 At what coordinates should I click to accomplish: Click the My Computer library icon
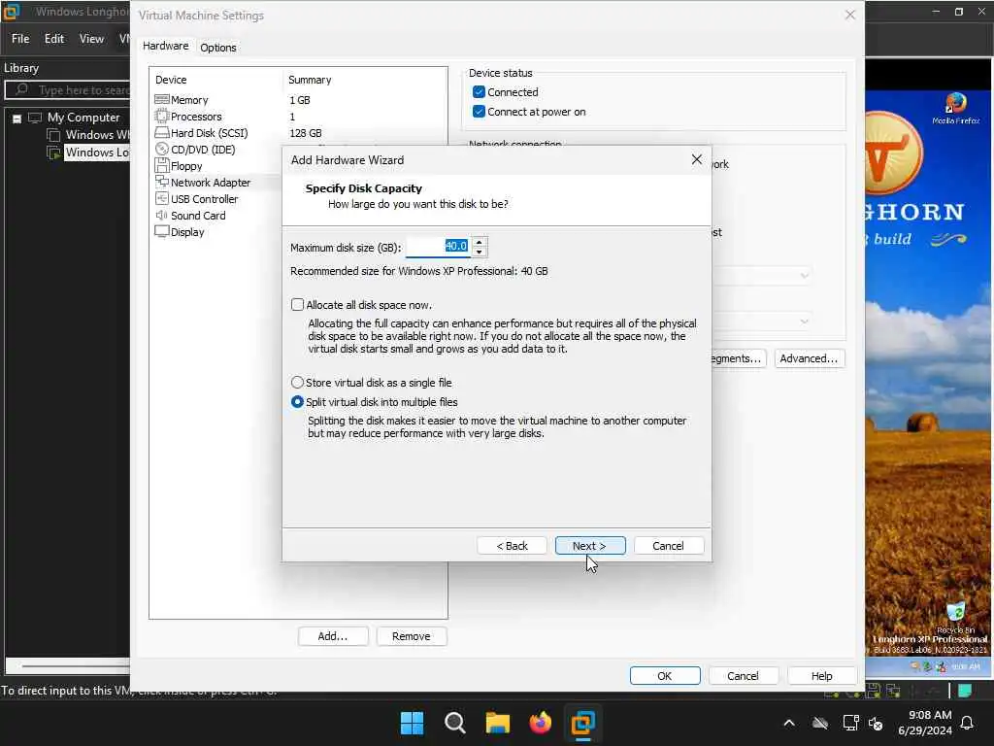pyautogui.click(x=36, y=118)
